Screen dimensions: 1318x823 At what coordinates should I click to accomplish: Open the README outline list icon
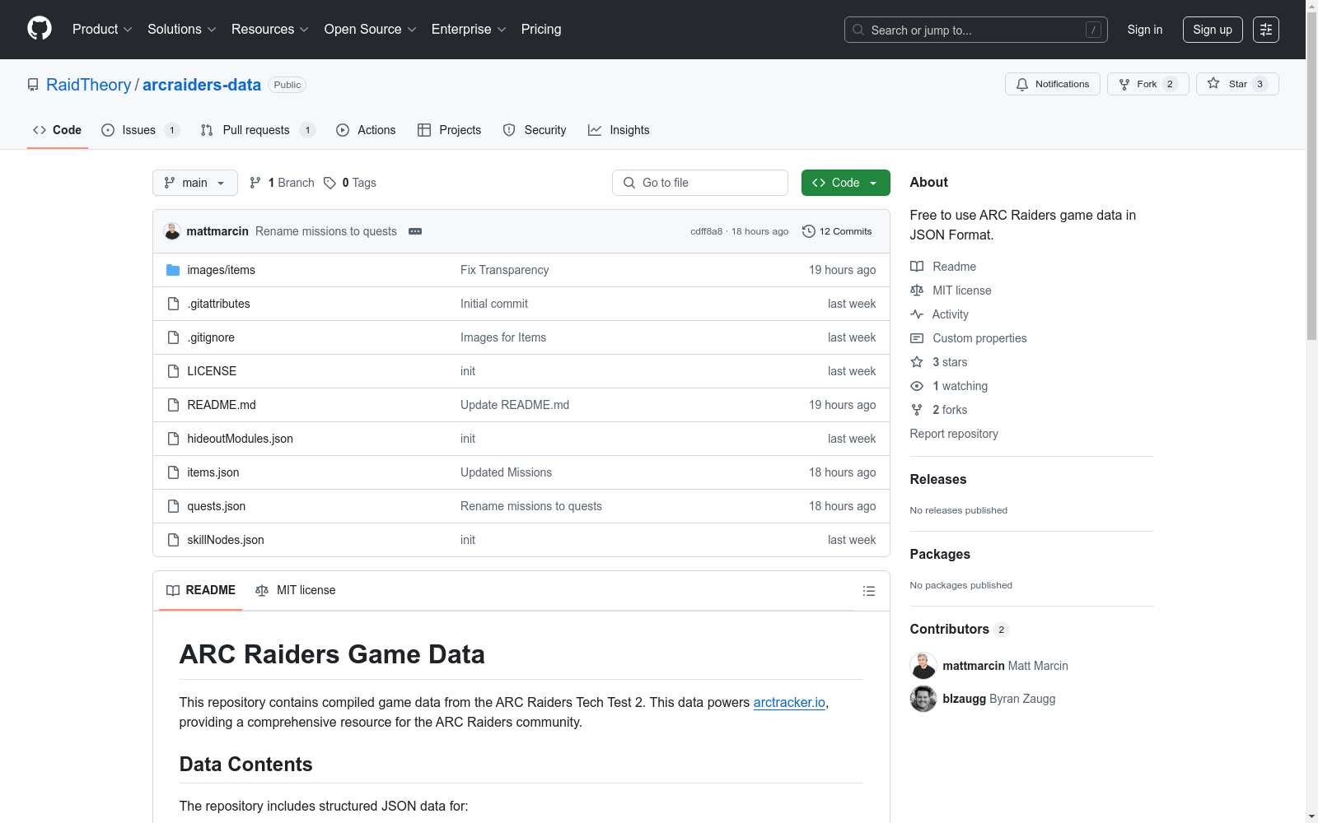(868, 591)
